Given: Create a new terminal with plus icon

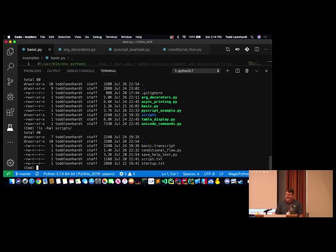Looking at the screenshot, I should tap(227, 71).
